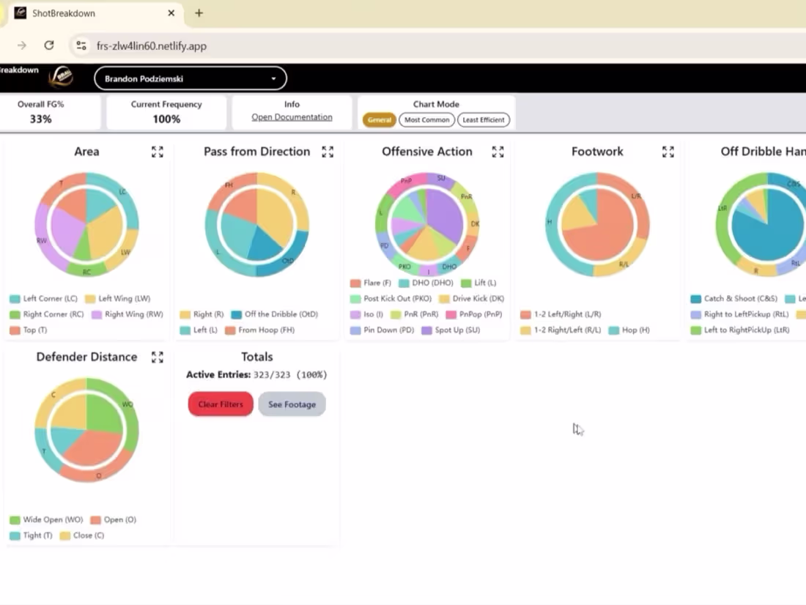
Task: Expand the Footwork chart to fullscreen
Action: pos(668,152)
